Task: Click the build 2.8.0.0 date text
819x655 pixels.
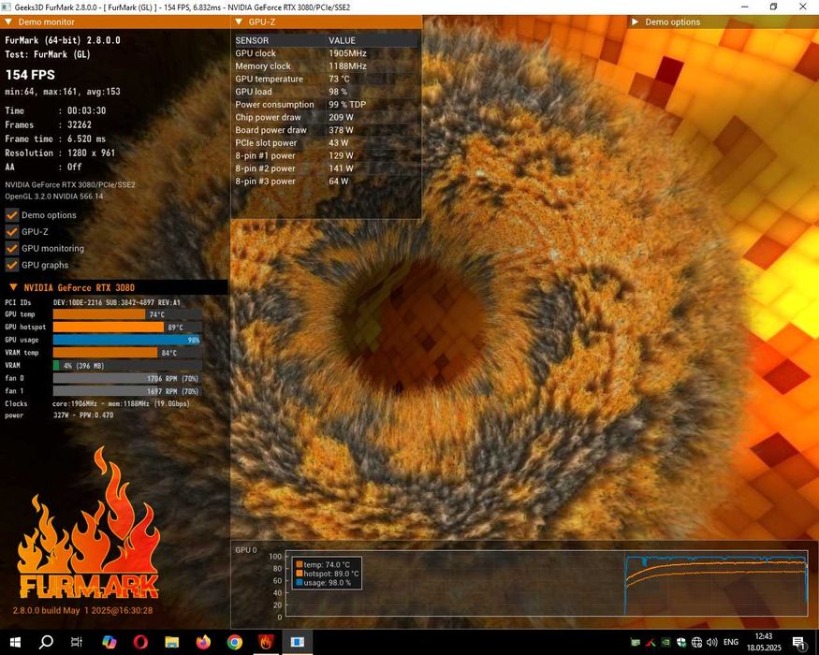Action: 82,610
